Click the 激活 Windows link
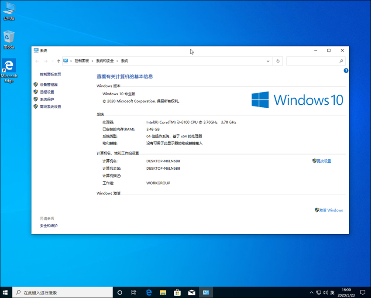371x298 pixels. click(331, 210)
